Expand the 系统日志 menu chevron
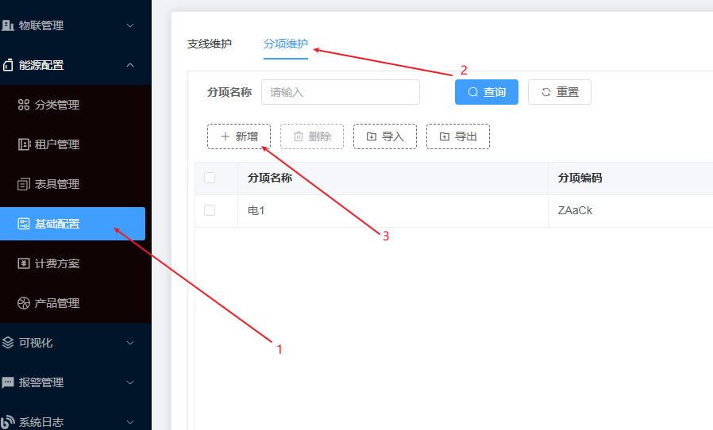Image resolution: width=713 pixels, height=430 pixels. click(130, 422)
